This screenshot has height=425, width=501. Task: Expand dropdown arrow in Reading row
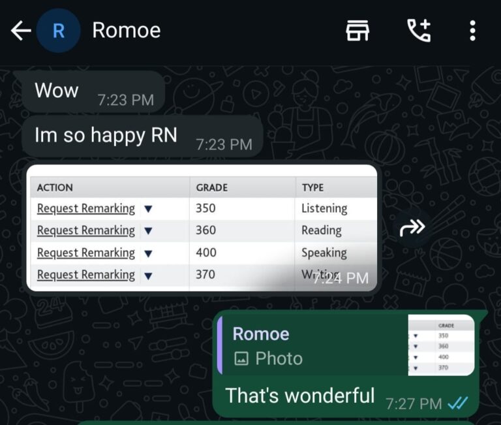[x=148, y=231]
